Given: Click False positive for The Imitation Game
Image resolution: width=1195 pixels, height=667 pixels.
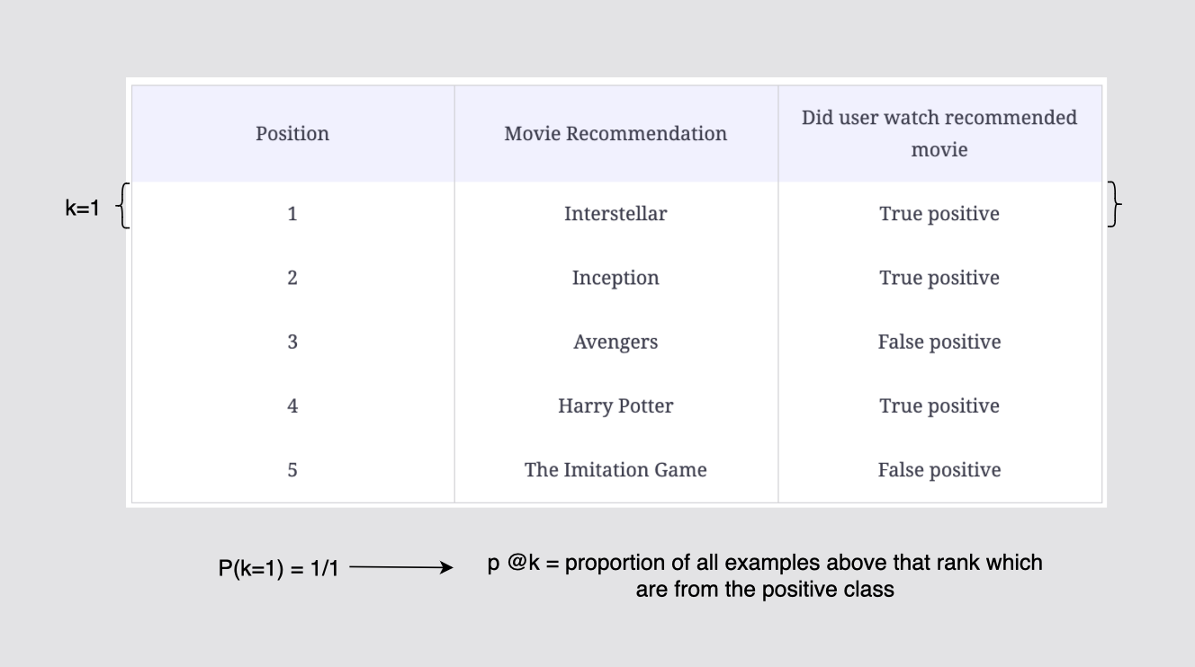Looking at the screenshot, I should (939, 470).
